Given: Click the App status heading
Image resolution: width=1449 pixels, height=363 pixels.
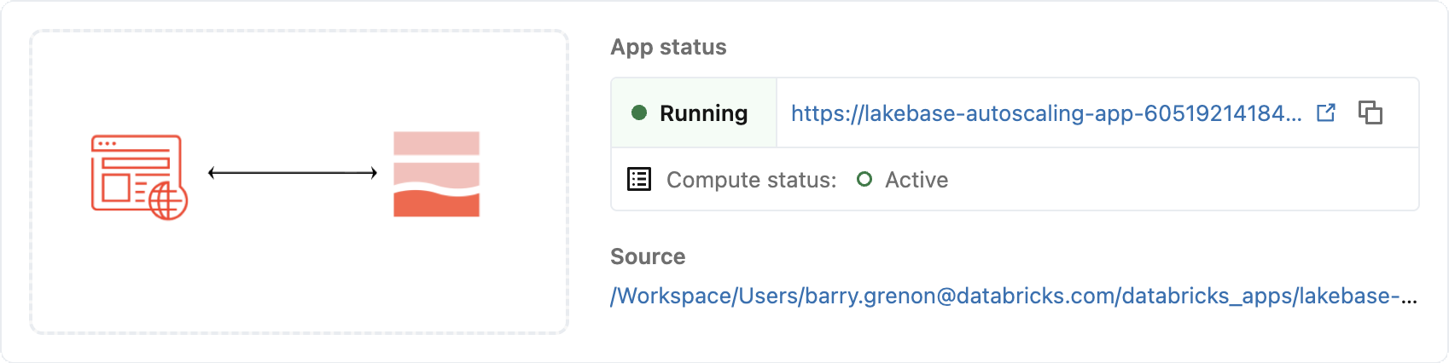Looking at the screenshot, I should pyautogui.click(x=668, y=47).
